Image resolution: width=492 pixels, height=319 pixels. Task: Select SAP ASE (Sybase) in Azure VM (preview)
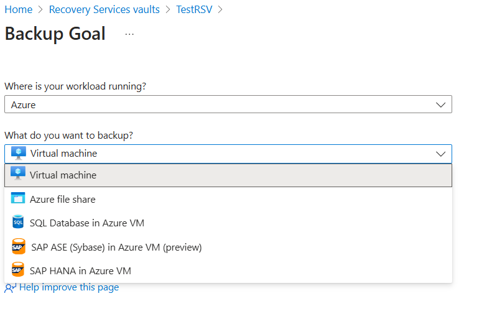116,247
